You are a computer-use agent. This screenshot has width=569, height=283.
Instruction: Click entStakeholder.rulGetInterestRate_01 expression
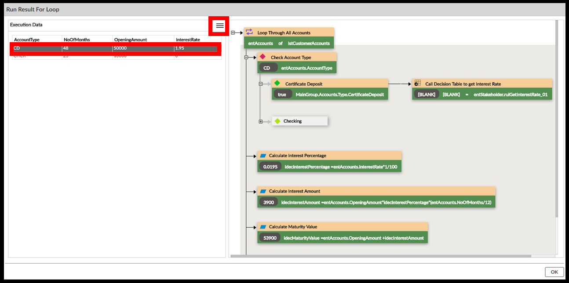(x=510, y=94)
